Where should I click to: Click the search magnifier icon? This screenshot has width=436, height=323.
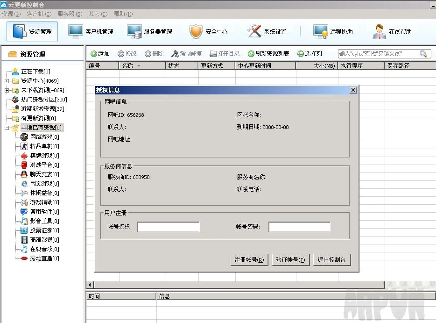(423, 54)
